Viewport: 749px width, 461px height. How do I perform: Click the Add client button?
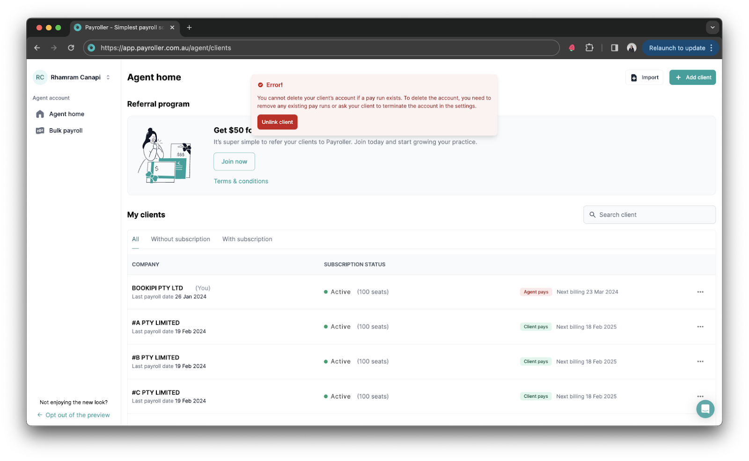[692, 77]
